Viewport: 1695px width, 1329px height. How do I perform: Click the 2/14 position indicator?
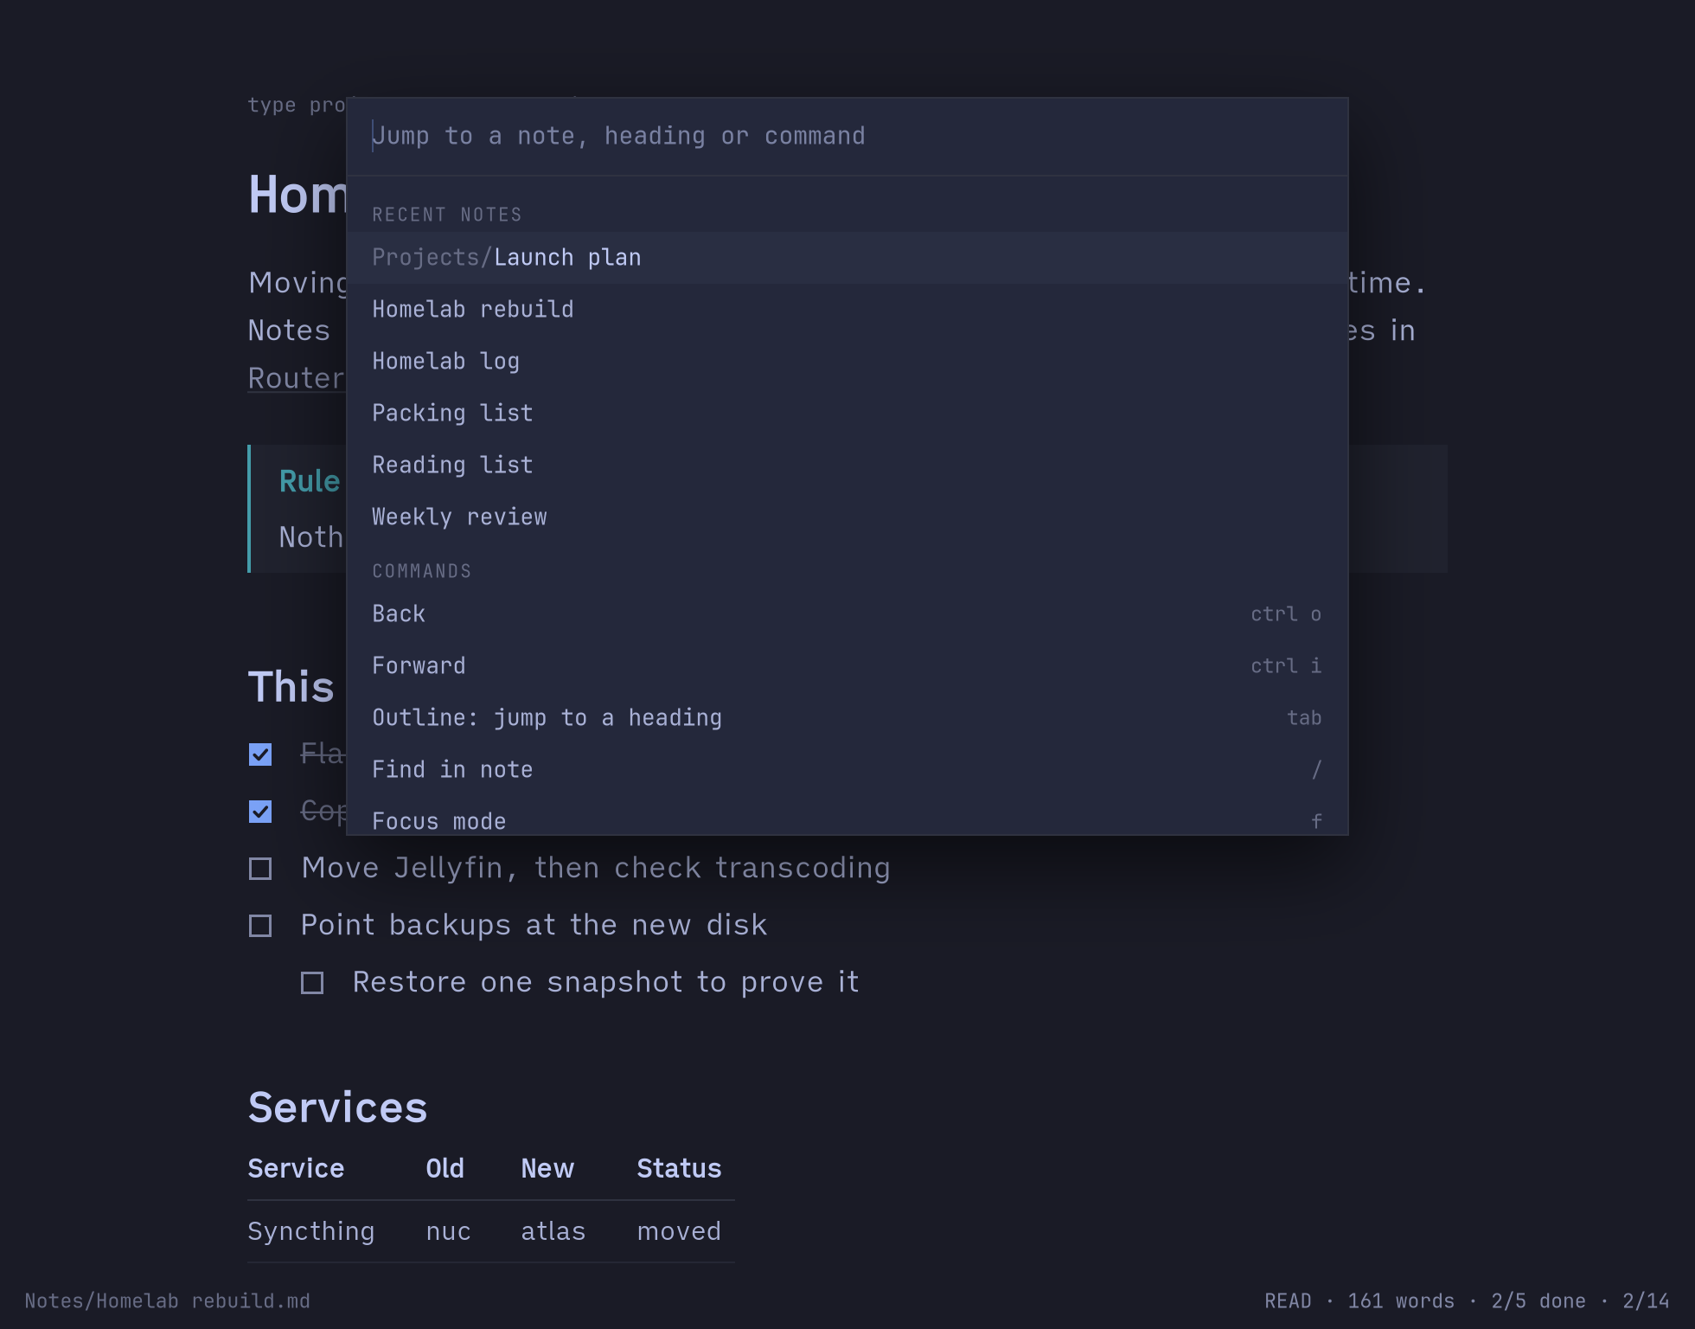(1646, 1301)
